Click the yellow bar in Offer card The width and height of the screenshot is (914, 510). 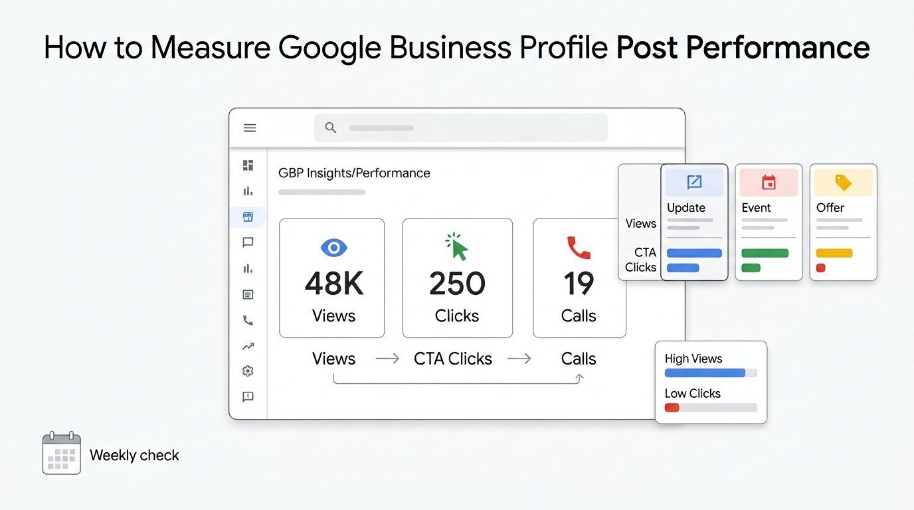pyautogui.click(x=834, y=253)
